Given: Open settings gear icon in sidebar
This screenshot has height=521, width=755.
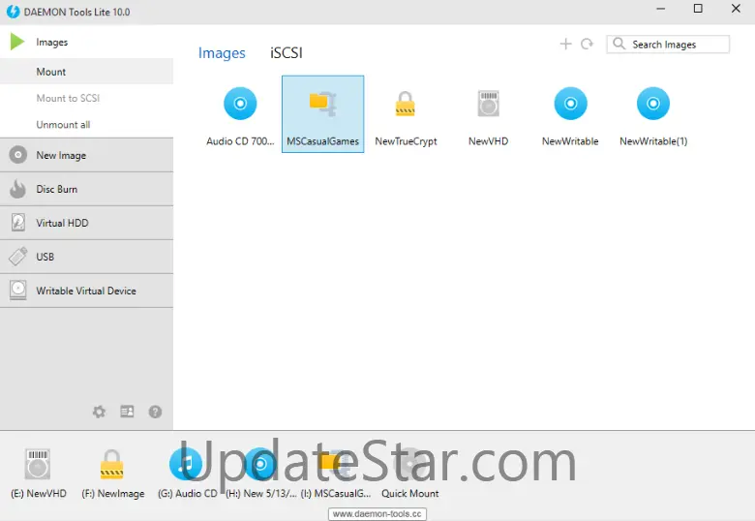Looking at the screenshot, I should pyautogui.click(x=99, y=412).
